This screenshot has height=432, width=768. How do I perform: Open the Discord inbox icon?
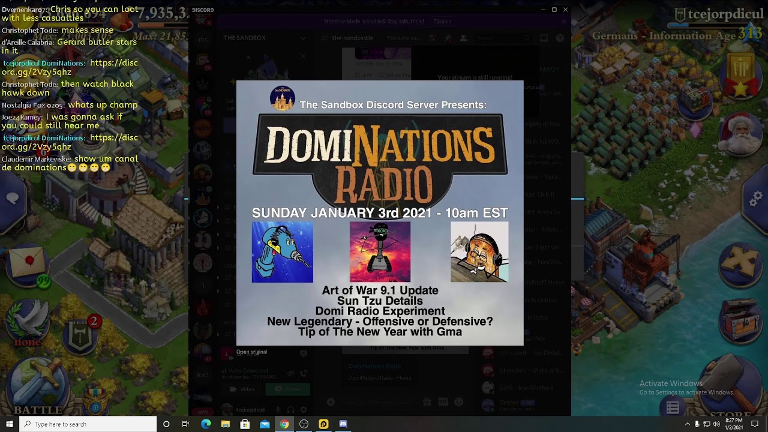coord(544,38)
